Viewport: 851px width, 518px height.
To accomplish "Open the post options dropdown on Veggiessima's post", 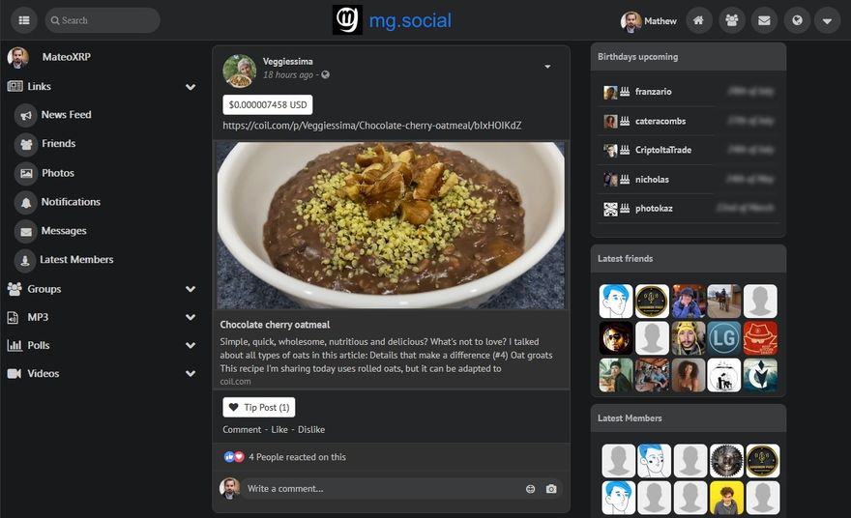I will [x=547, y=67].
